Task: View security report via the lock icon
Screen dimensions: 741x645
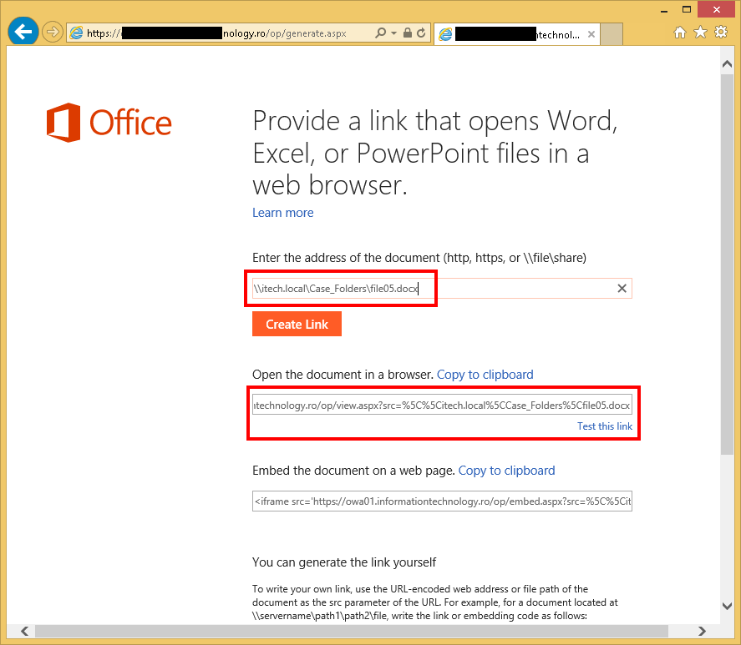Action: pyautogui.click(x=408, y=33)
